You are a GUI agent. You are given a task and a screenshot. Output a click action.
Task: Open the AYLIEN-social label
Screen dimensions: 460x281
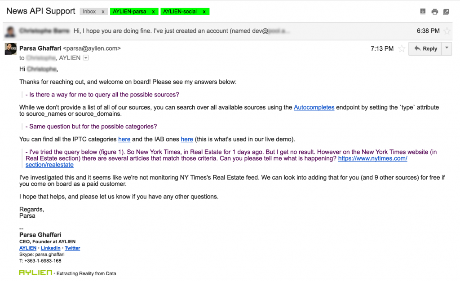coord(180,11)
